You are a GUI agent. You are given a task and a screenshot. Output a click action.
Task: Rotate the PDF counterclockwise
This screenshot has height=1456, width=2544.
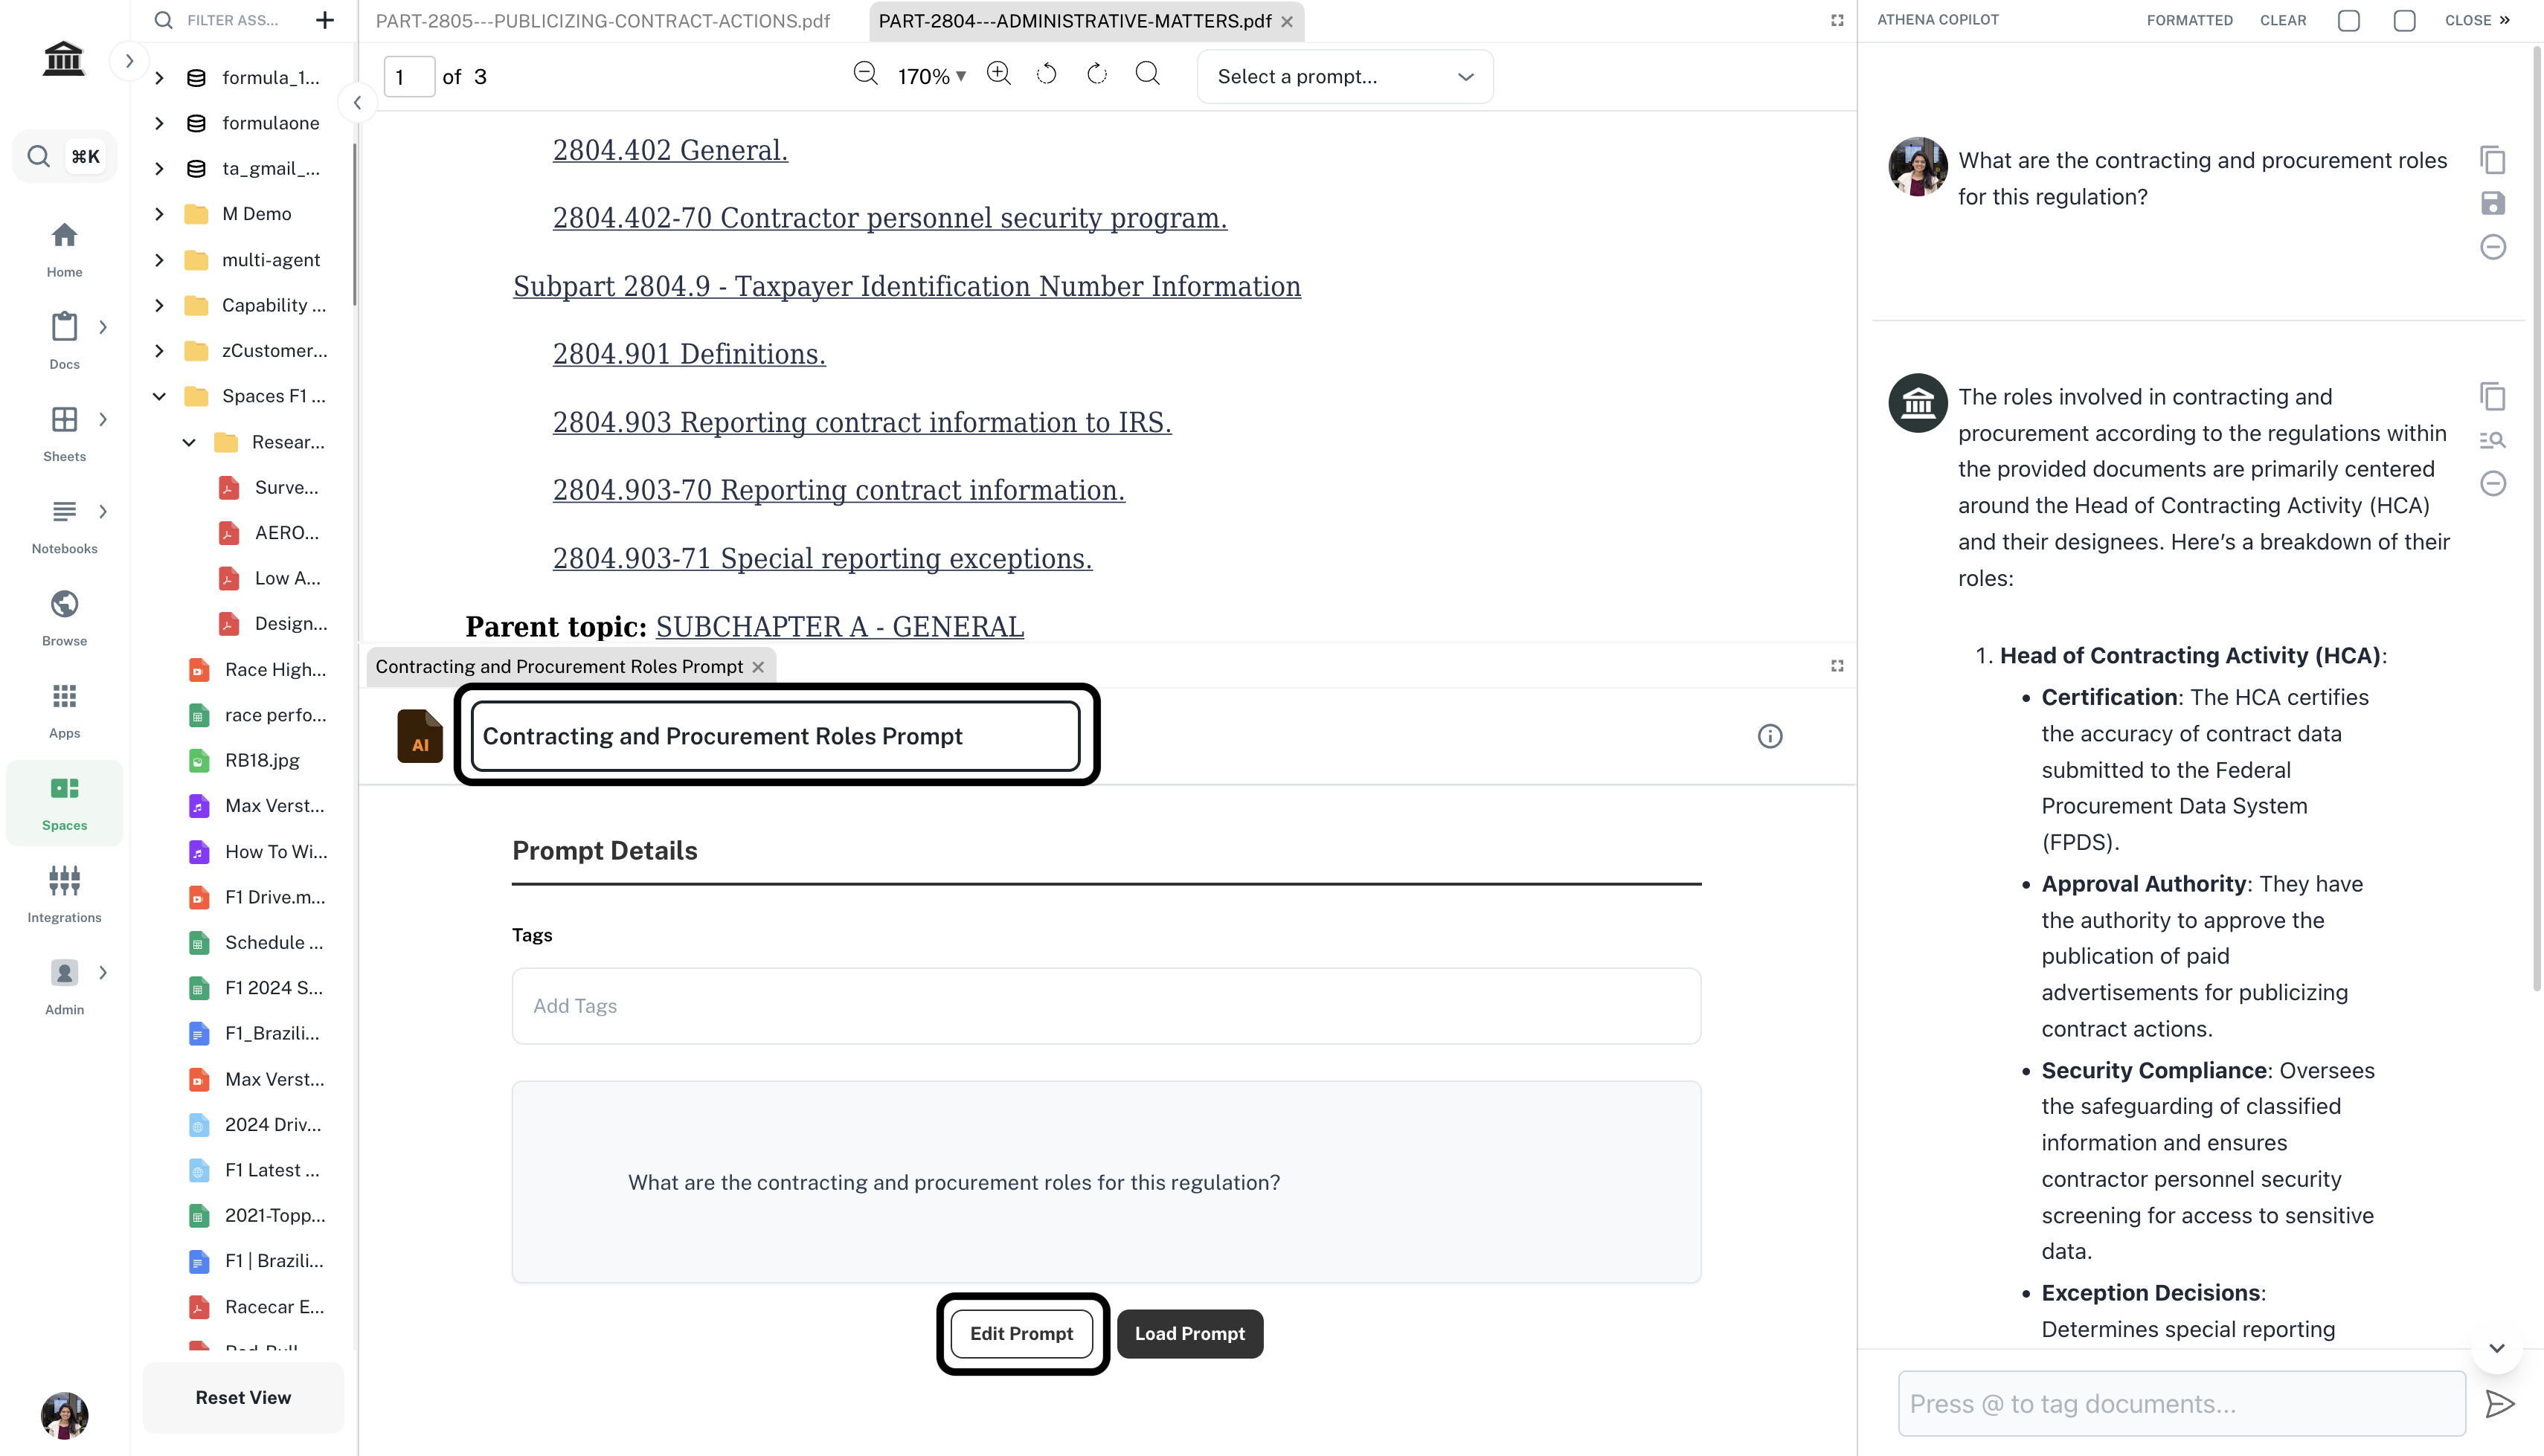[1046, 75]
